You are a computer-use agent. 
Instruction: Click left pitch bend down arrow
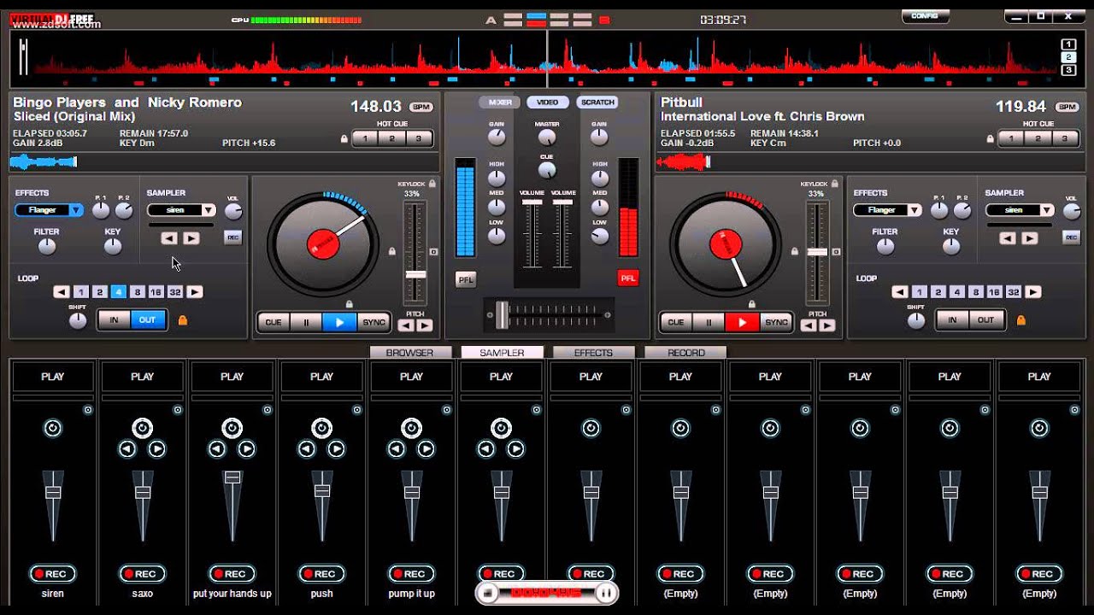point(407,325)
